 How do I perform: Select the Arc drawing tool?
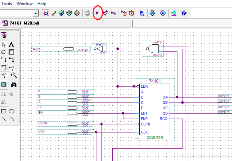tap(12, 119)
